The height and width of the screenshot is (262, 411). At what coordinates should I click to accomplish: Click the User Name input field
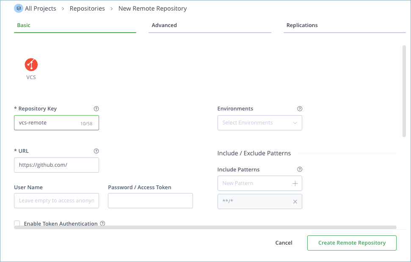point(56,200)
